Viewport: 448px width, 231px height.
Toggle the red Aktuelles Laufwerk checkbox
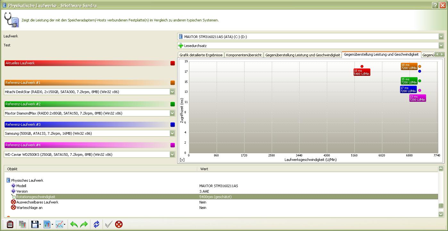pyautogui.click(x=173, y=63)
